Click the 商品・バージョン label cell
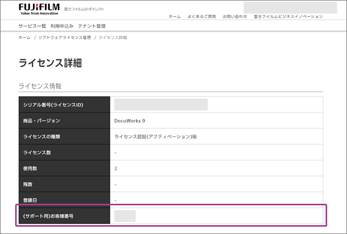The width and height of the screenshot is (347, 234). coord(64,120)
